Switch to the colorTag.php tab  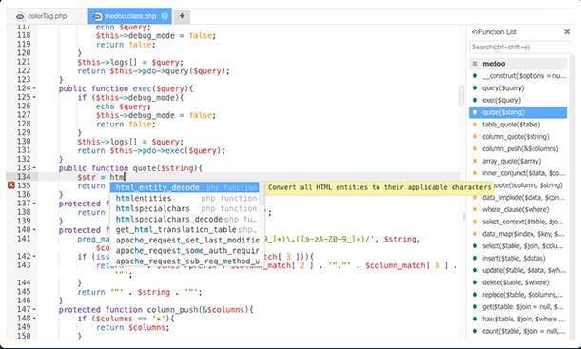coord(47,16)
